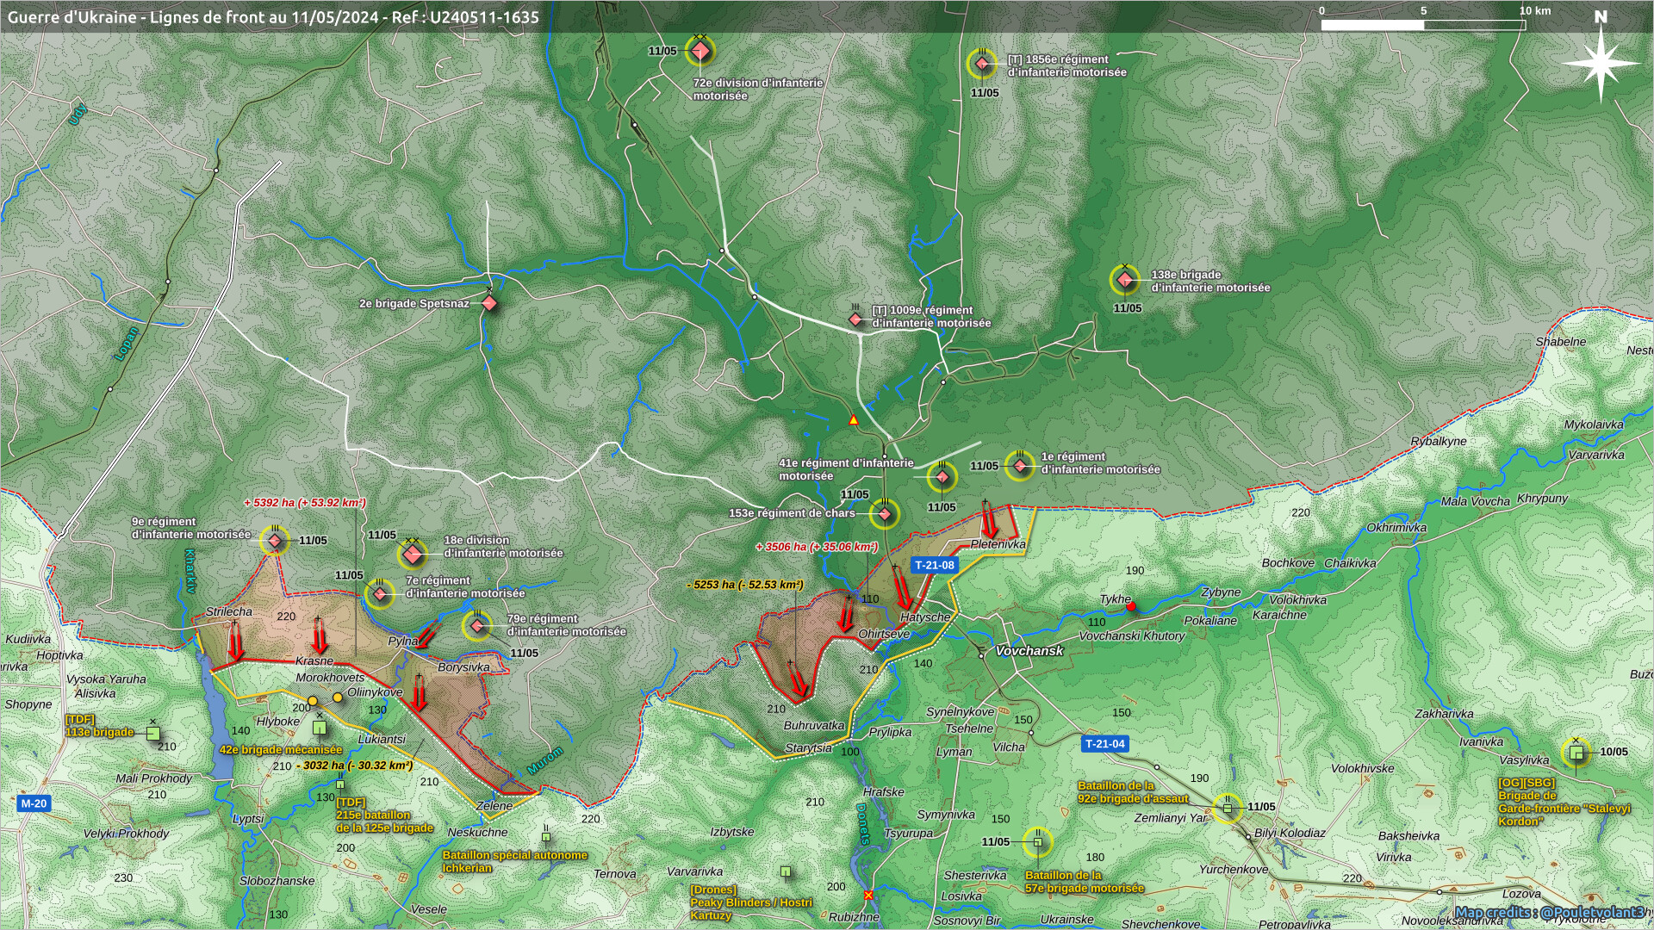
Task: Click the 2e brigade Spetsnaz diamond icon
Action: point(489,303)
